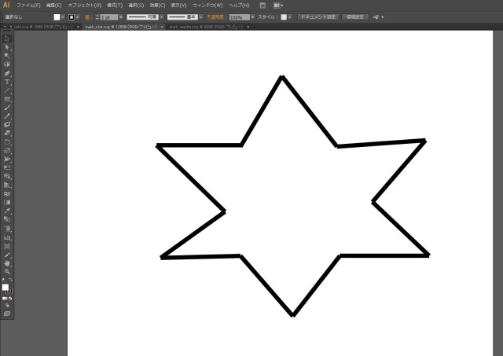The height and width of the screenshot is (356, 503).
Task: Select the Eraser tool
Action: click(7, 133)
